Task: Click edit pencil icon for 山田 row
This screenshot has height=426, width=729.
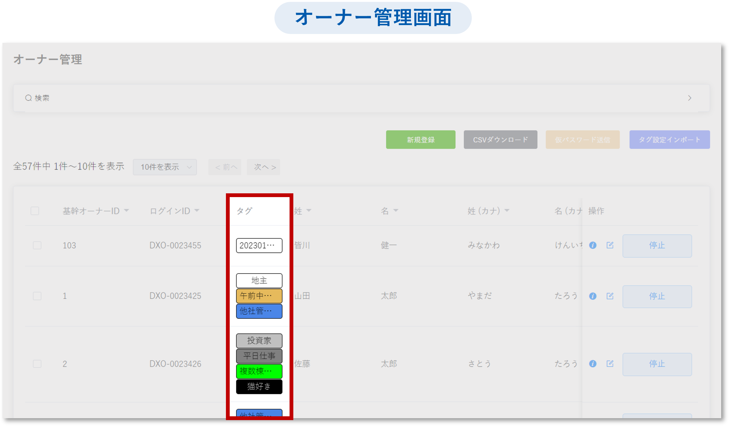Action: coord(610,296)
